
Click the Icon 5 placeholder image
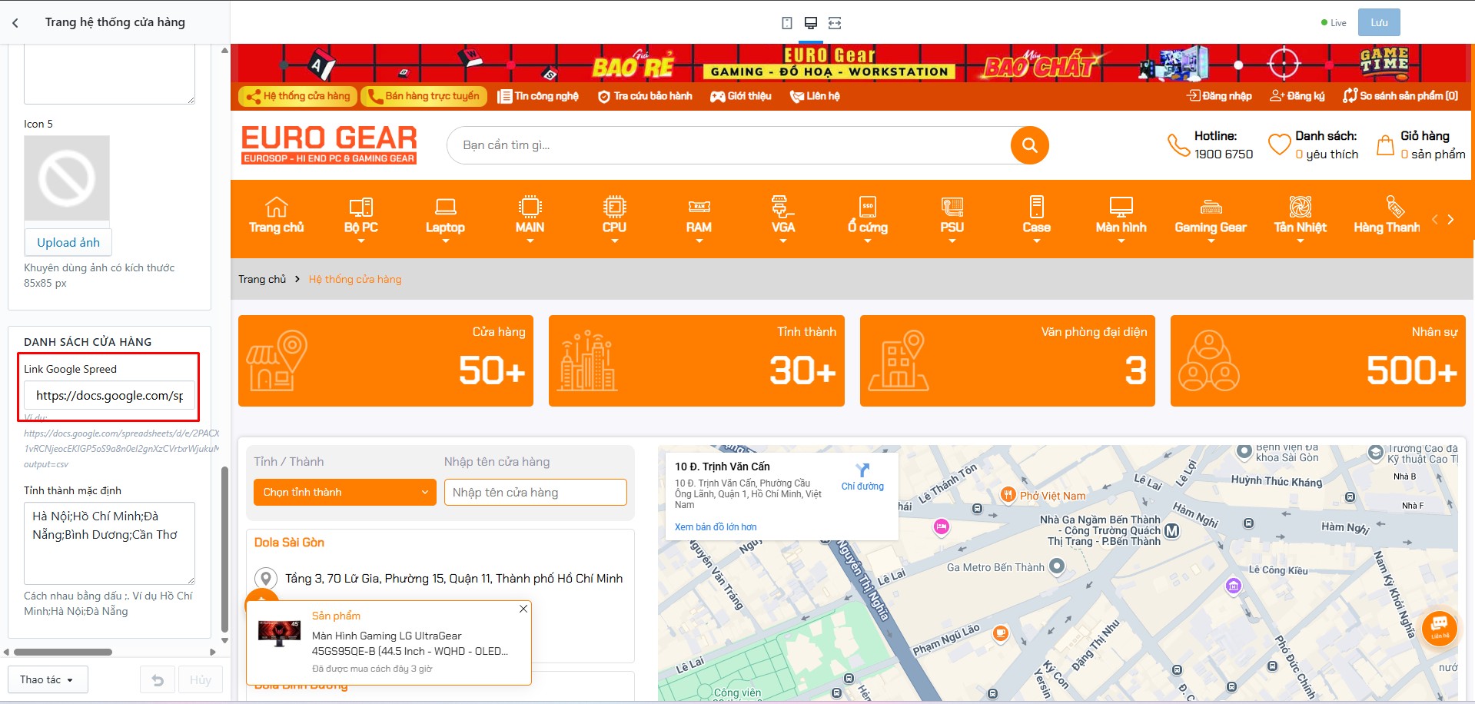point(67,178)
